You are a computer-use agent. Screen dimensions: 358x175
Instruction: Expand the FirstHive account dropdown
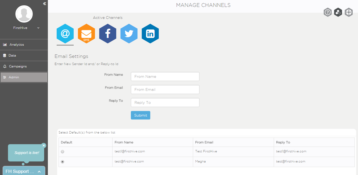(38, 28)
